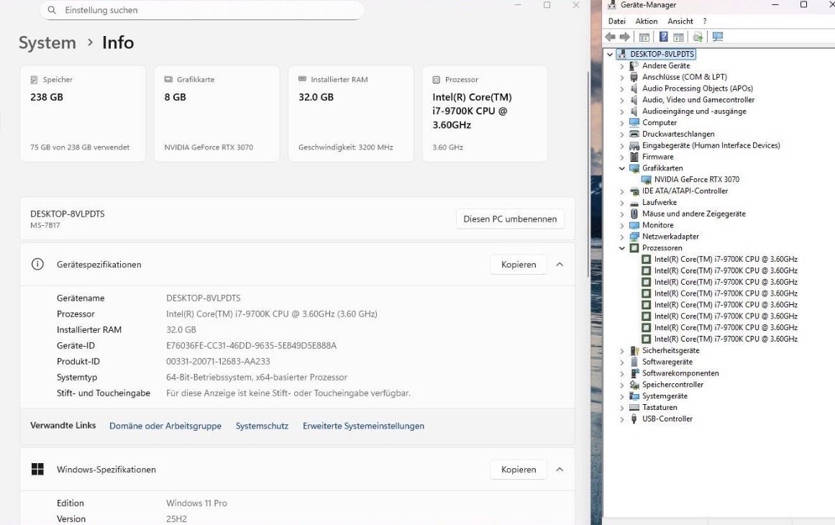
Task: Expand the Netzwerkadapter tree node
Action: [x=622, y=237]
